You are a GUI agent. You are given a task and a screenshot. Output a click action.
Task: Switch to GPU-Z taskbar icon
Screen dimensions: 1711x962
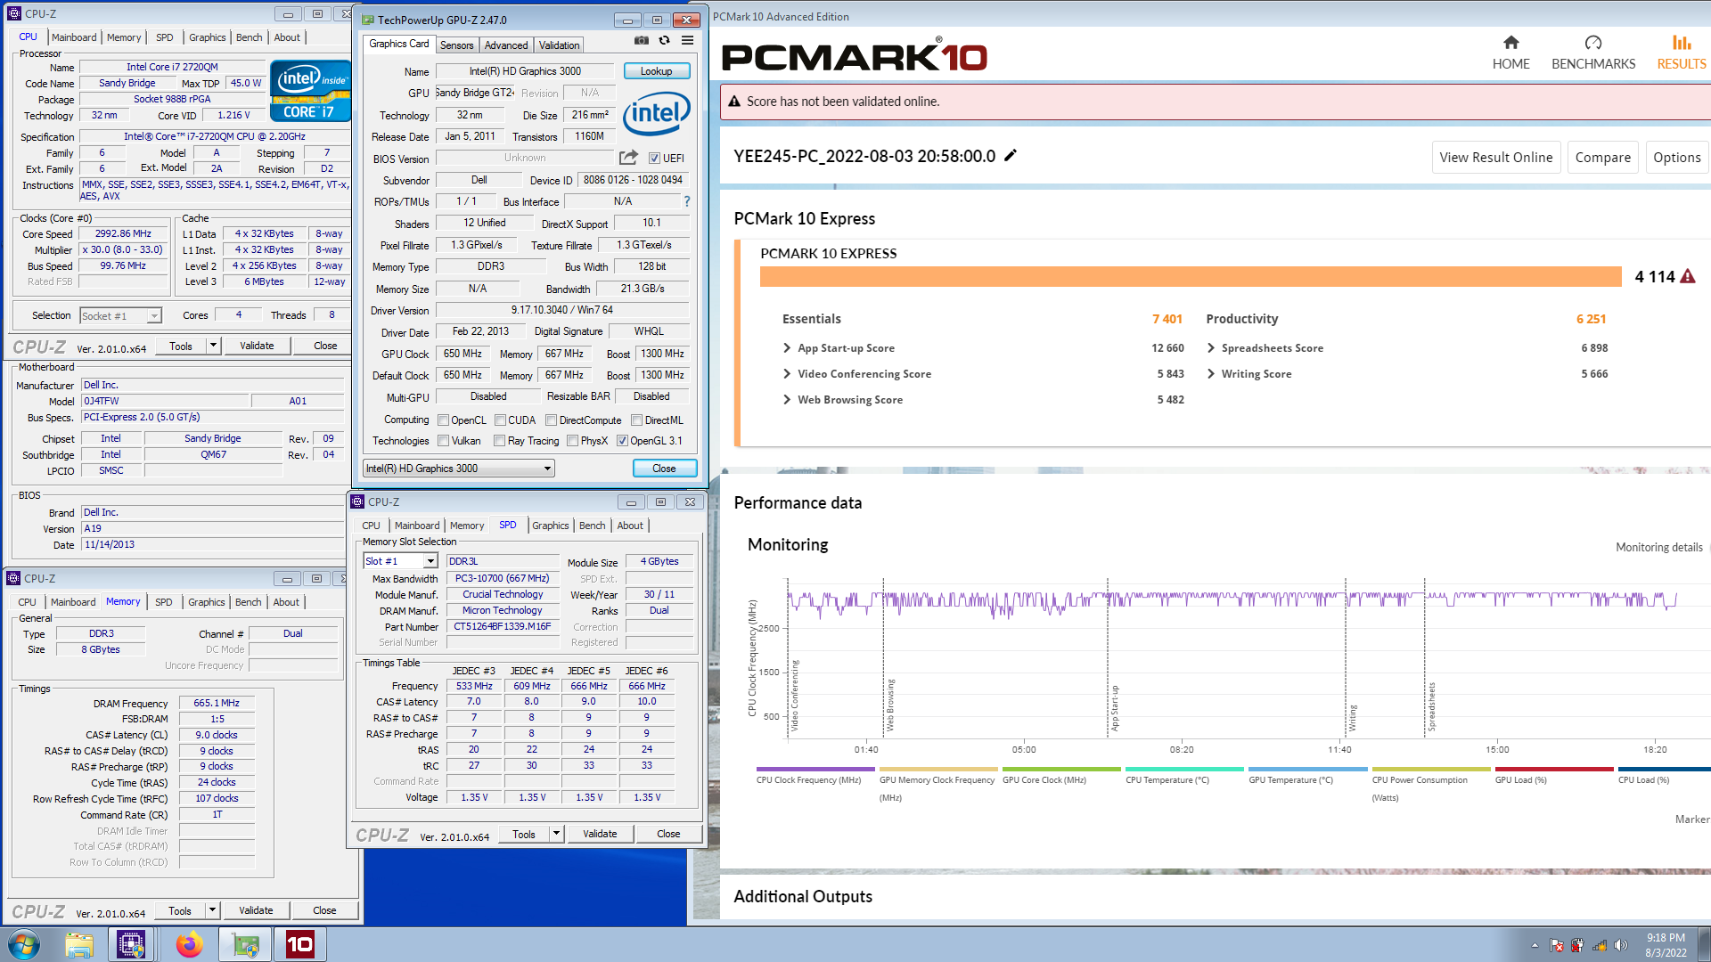[x=245, y=944]
